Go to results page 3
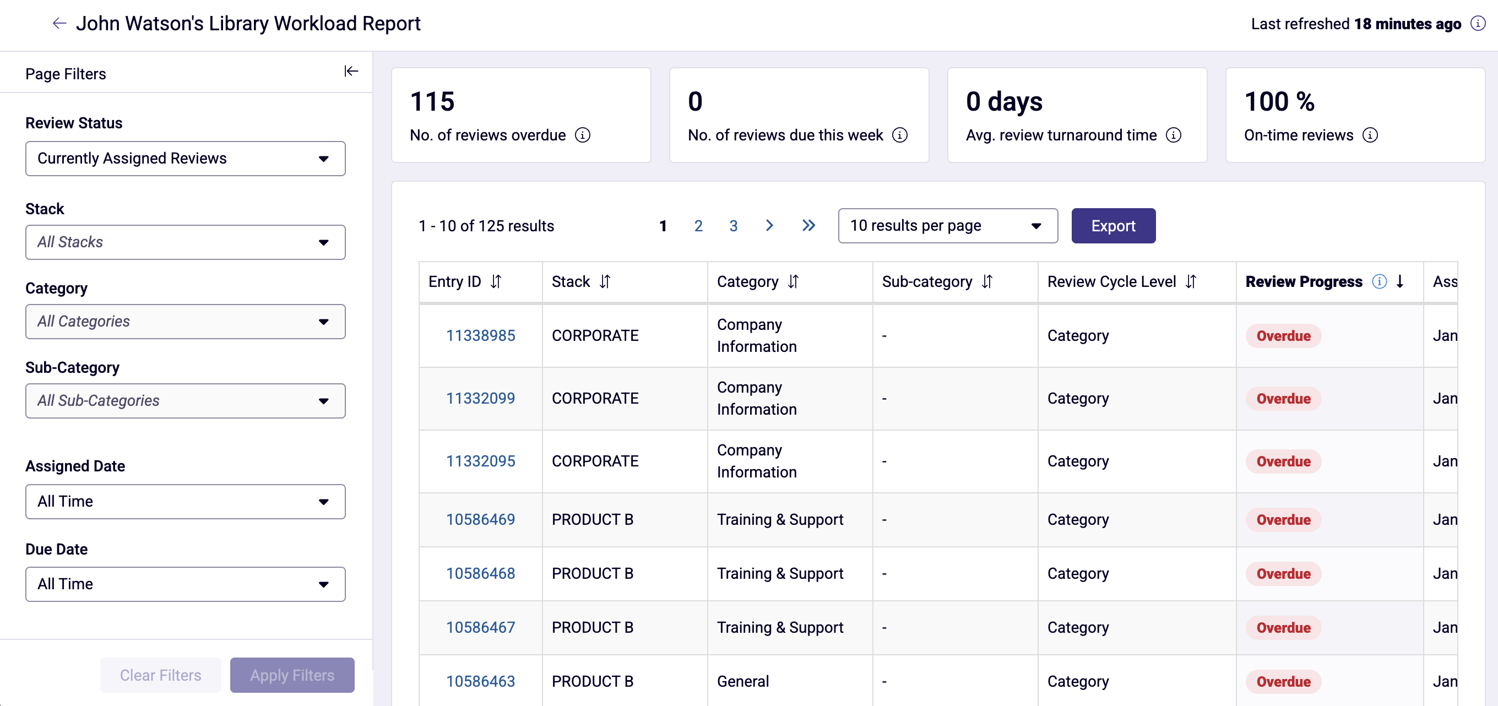This screenshot has width=1498, height=706. [733, 226]
